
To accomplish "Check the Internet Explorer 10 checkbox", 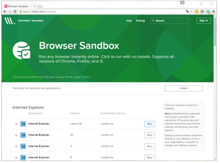I will pos(16,135).
